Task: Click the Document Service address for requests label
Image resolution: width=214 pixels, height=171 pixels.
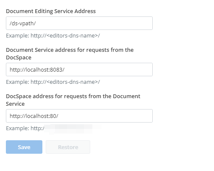Action: pyautogui.click(x=70, y=53)
